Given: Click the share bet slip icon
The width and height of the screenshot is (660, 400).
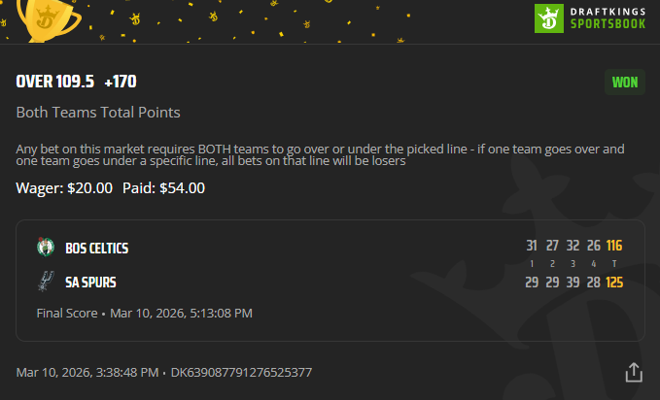Looking at the screenshot, I should point(634,372).
